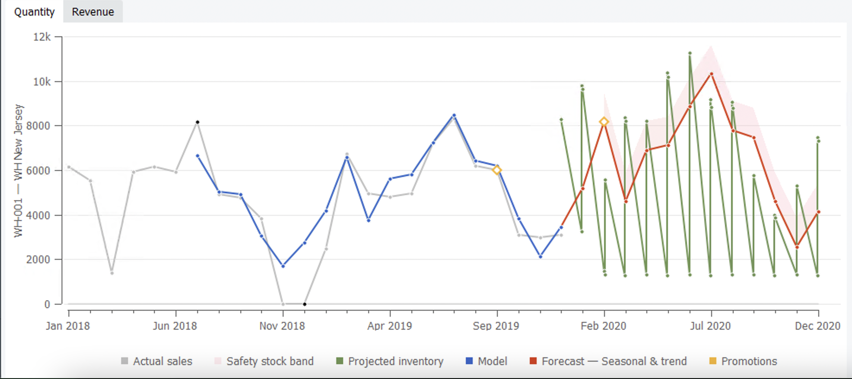Viewport: 852px width, 379px height.
Task: Click the red Forecast legend swatch
Action: [x=533, y=361]
